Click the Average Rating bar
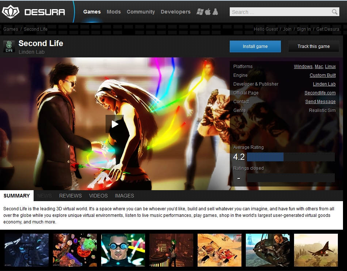Viewport: 347px width, 271px height. coord(290,157)
